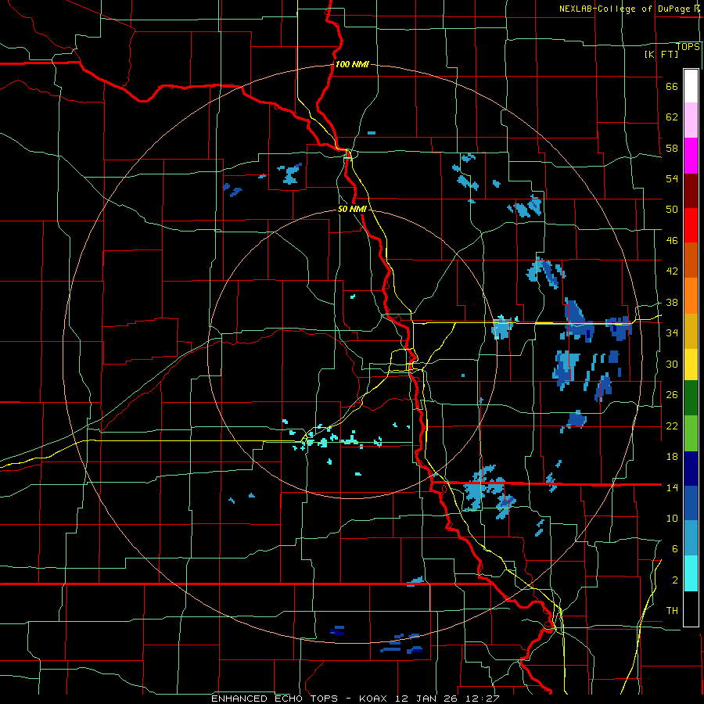The width and height of the screenshot is (704, 704).
Task: Click the dark orange legend swatch
Action: coord(691,260)
